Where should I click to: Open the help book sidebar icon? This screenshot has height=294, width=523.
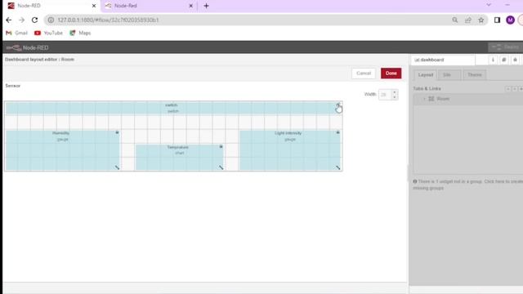[504, 60]
